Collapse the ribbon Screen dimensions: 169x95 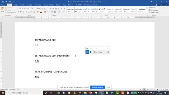[167, 15]
